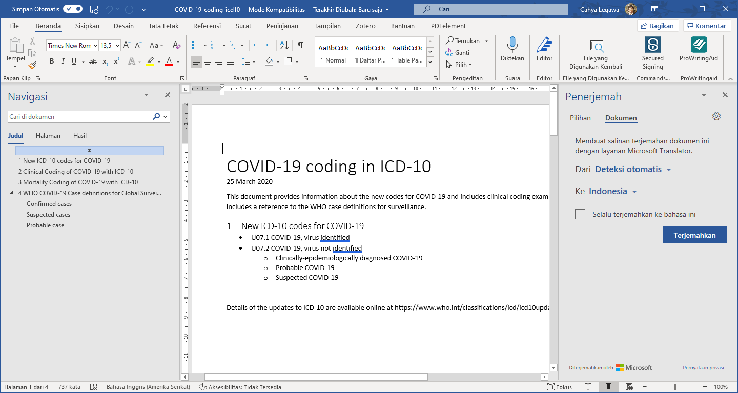Viewport: 738px width, 393px height.
Task: Show paragraph marks with pilcrow icon
Action: click(x=300, y=45)
